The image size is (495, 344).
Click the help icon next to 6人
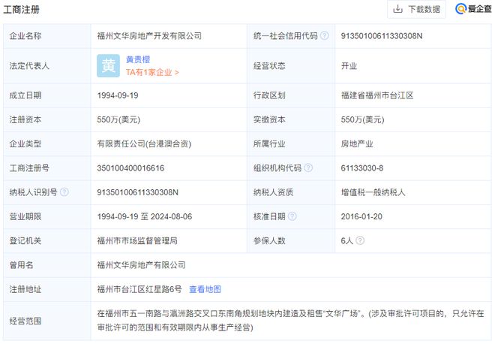[x=361, y=240]
